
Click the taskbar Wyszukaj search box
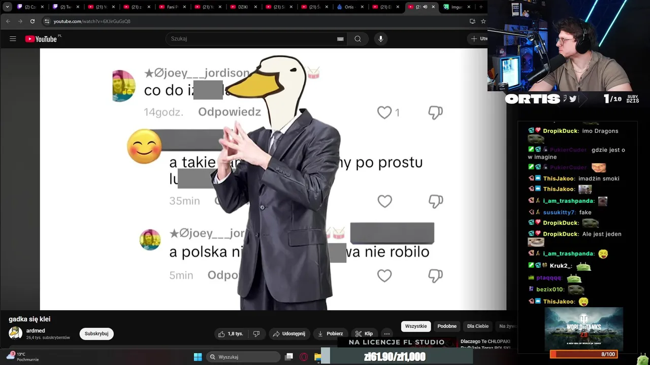click(x=244, y=357)
